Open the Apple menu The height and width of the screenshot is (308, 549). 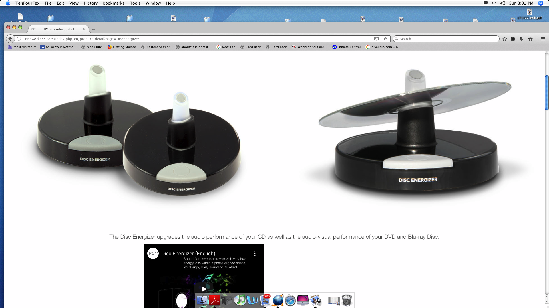pos(8,3)
